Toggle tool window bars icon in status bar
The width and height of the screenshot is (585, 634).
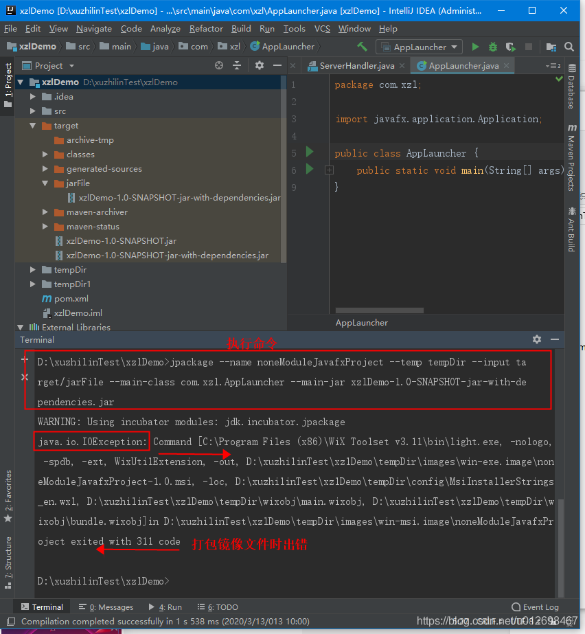(11, 622)
